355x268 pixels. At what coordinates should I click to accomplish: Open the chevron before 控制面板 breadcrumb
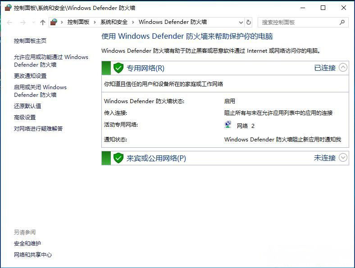point(62,22)
